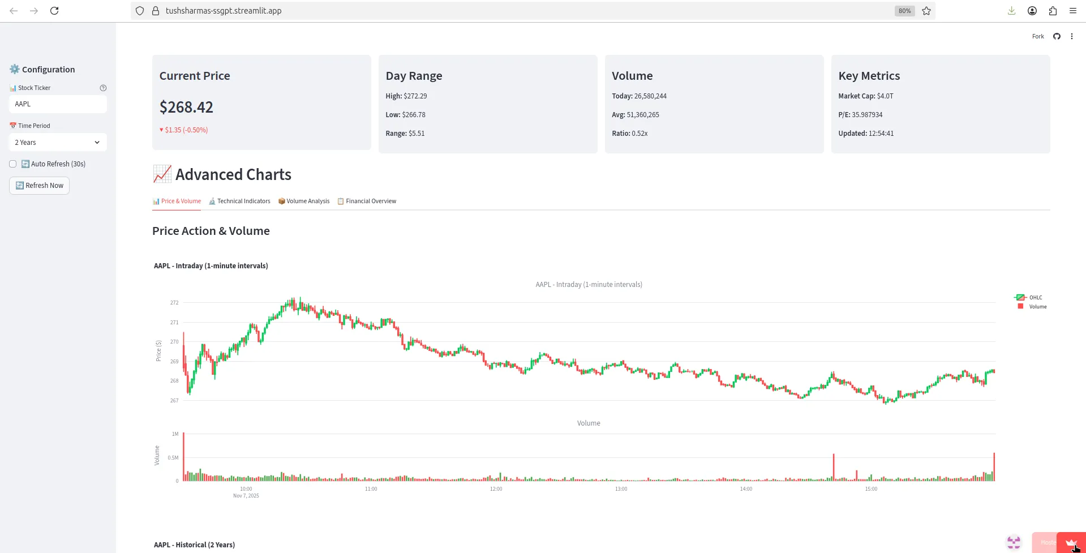Click the Stock Ticker help icon
This screenshot has height=553, width=1086.
pos(103,88)
